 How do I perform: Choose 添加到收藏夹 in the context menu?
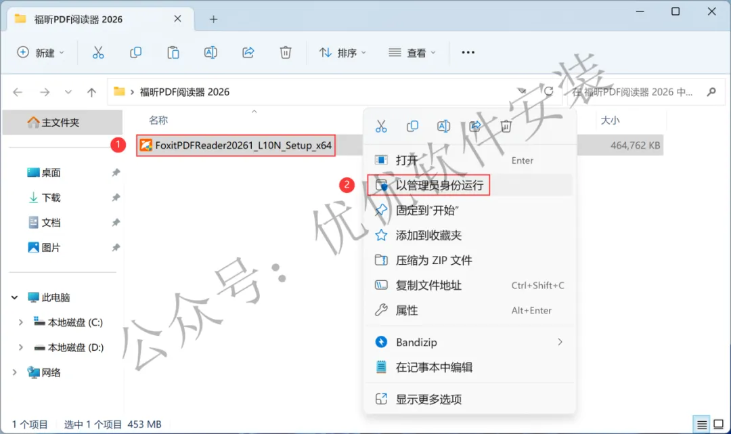470,236
